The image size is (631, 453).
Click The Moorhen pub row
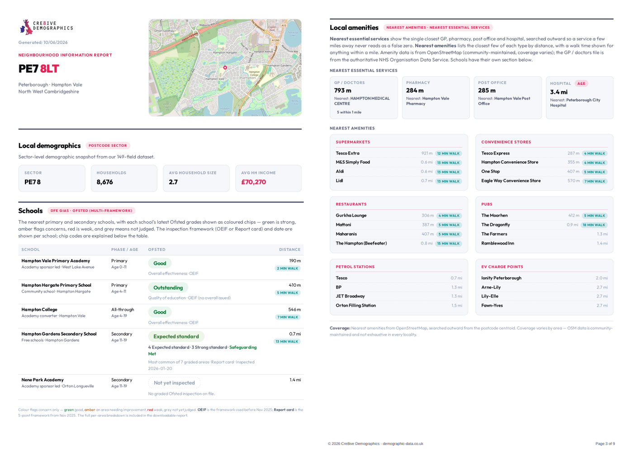click(545, 216)
